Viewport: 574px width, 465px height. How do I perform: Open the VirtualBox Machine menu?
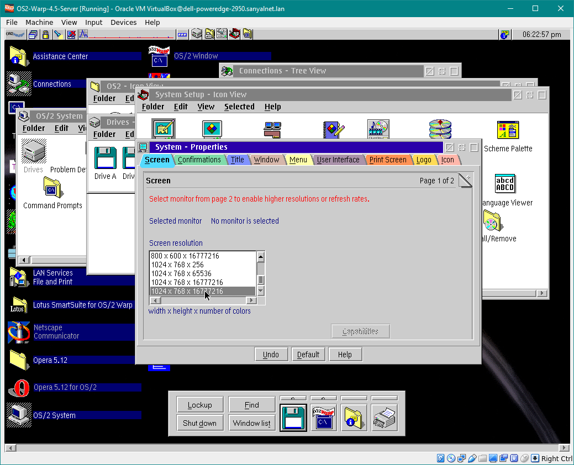(x=39, y=22)
